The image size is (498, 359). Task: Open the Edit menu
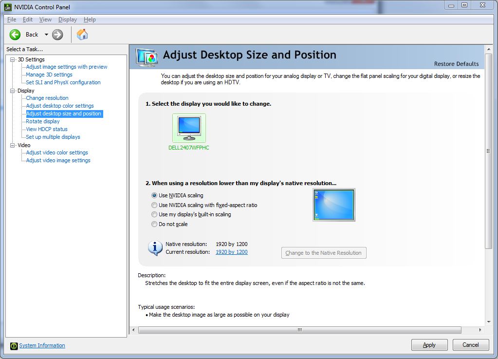tap(28, 19)
